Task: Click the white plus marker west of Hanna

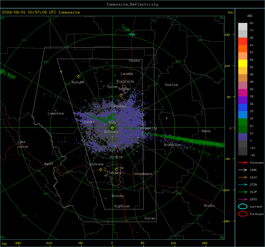Action: point(166,118)
